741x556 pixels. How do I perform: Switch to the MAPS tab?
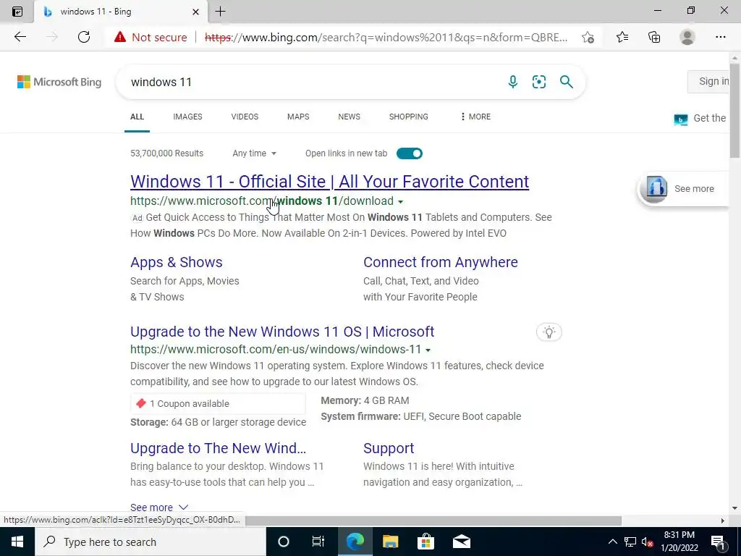pyautogui.click(x=298, y=117)
